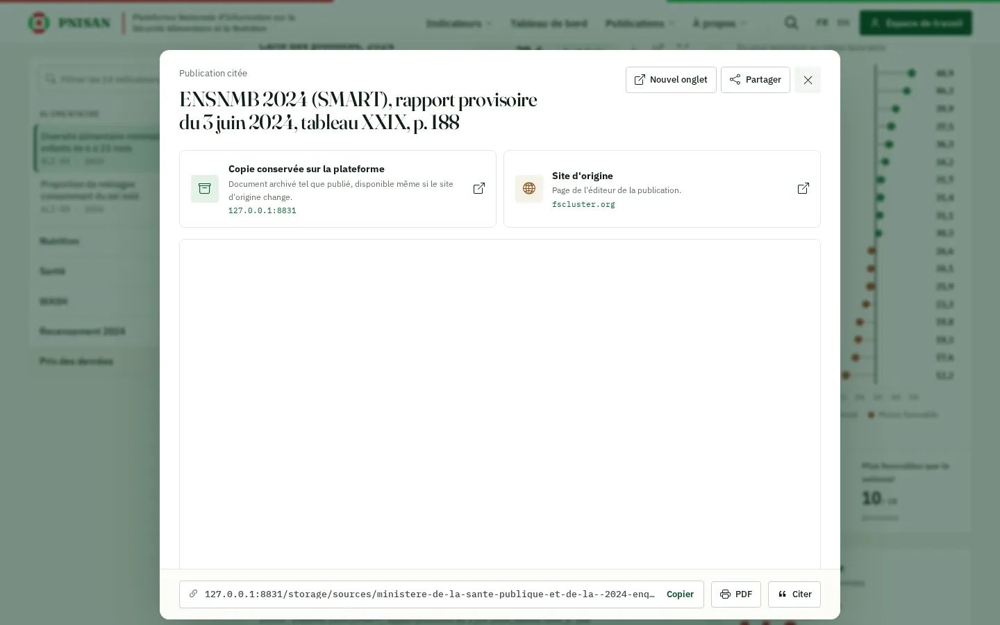1000x625 pixels.
Task: Open Tableau de bord in the navigation bar
Action: 549,24
